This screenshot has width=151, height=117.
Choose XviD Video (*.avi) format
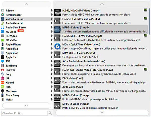(101, 89)
